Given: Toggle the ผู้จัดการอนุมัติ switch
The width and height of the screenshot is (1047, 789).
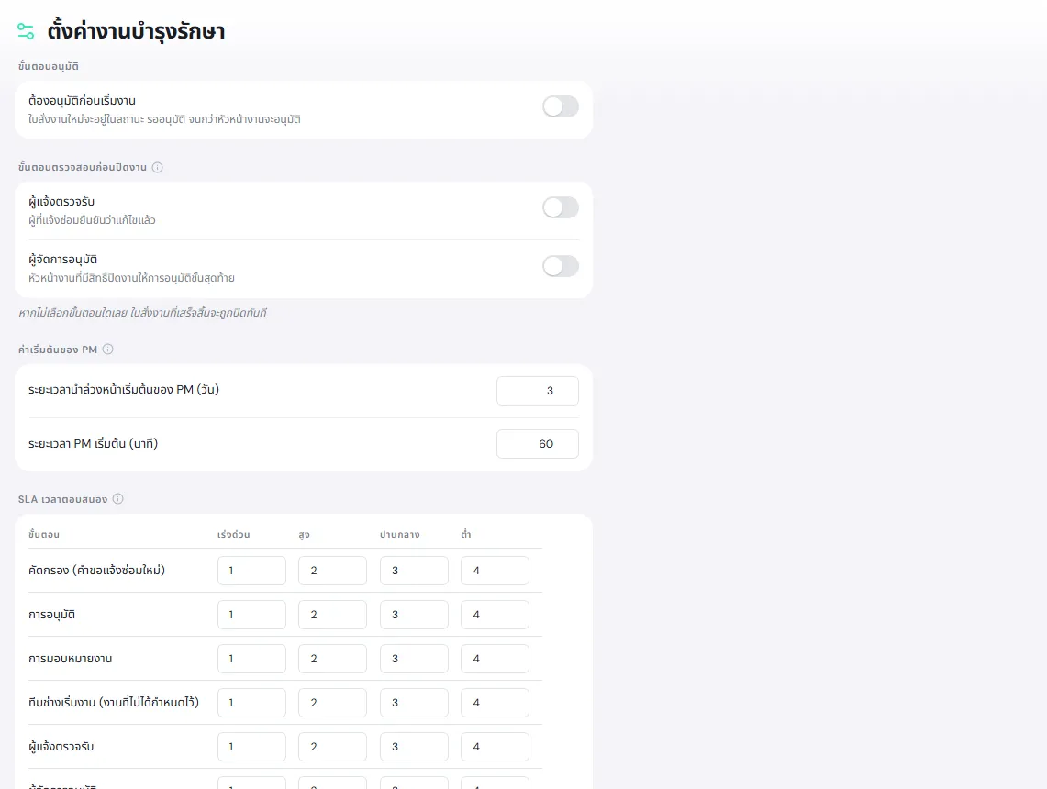Looking at the screenshot, I should pos(561,266).
